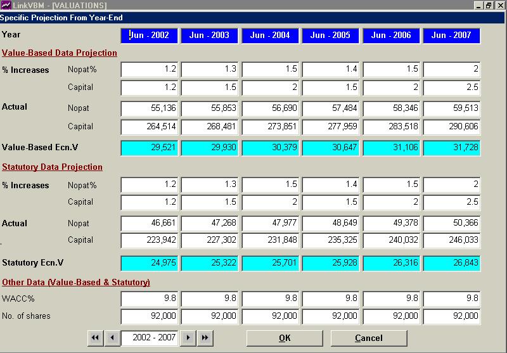
Task: Click Statutory Nopat value 46,661
Action: pos(150,223)
